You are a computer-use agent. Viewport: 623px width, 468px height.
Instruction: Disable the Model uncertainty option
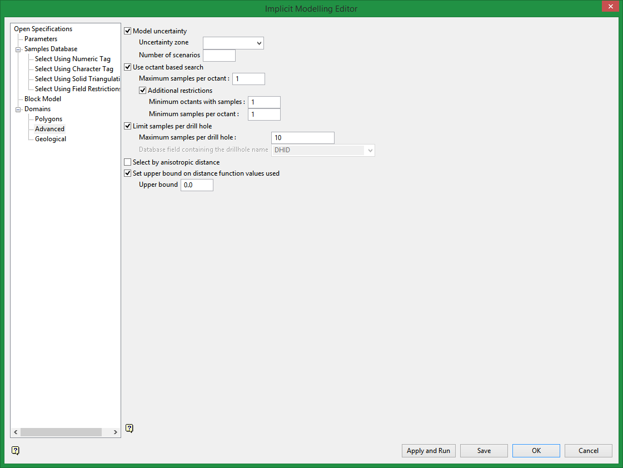coord(127,31)
